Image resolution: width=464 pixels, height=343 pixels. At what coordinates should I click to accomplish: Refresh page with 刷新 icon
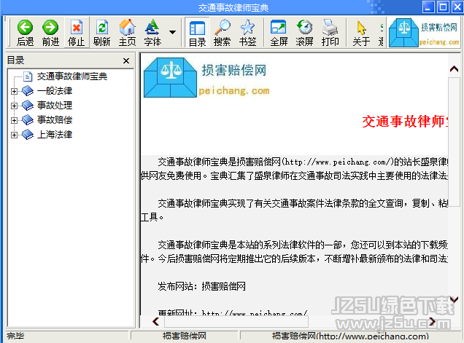tap(102, 28)
